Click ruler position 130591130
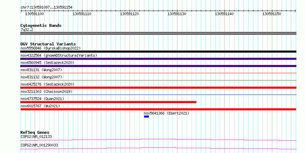Screen dimensions: 306x153 (177, 14)
